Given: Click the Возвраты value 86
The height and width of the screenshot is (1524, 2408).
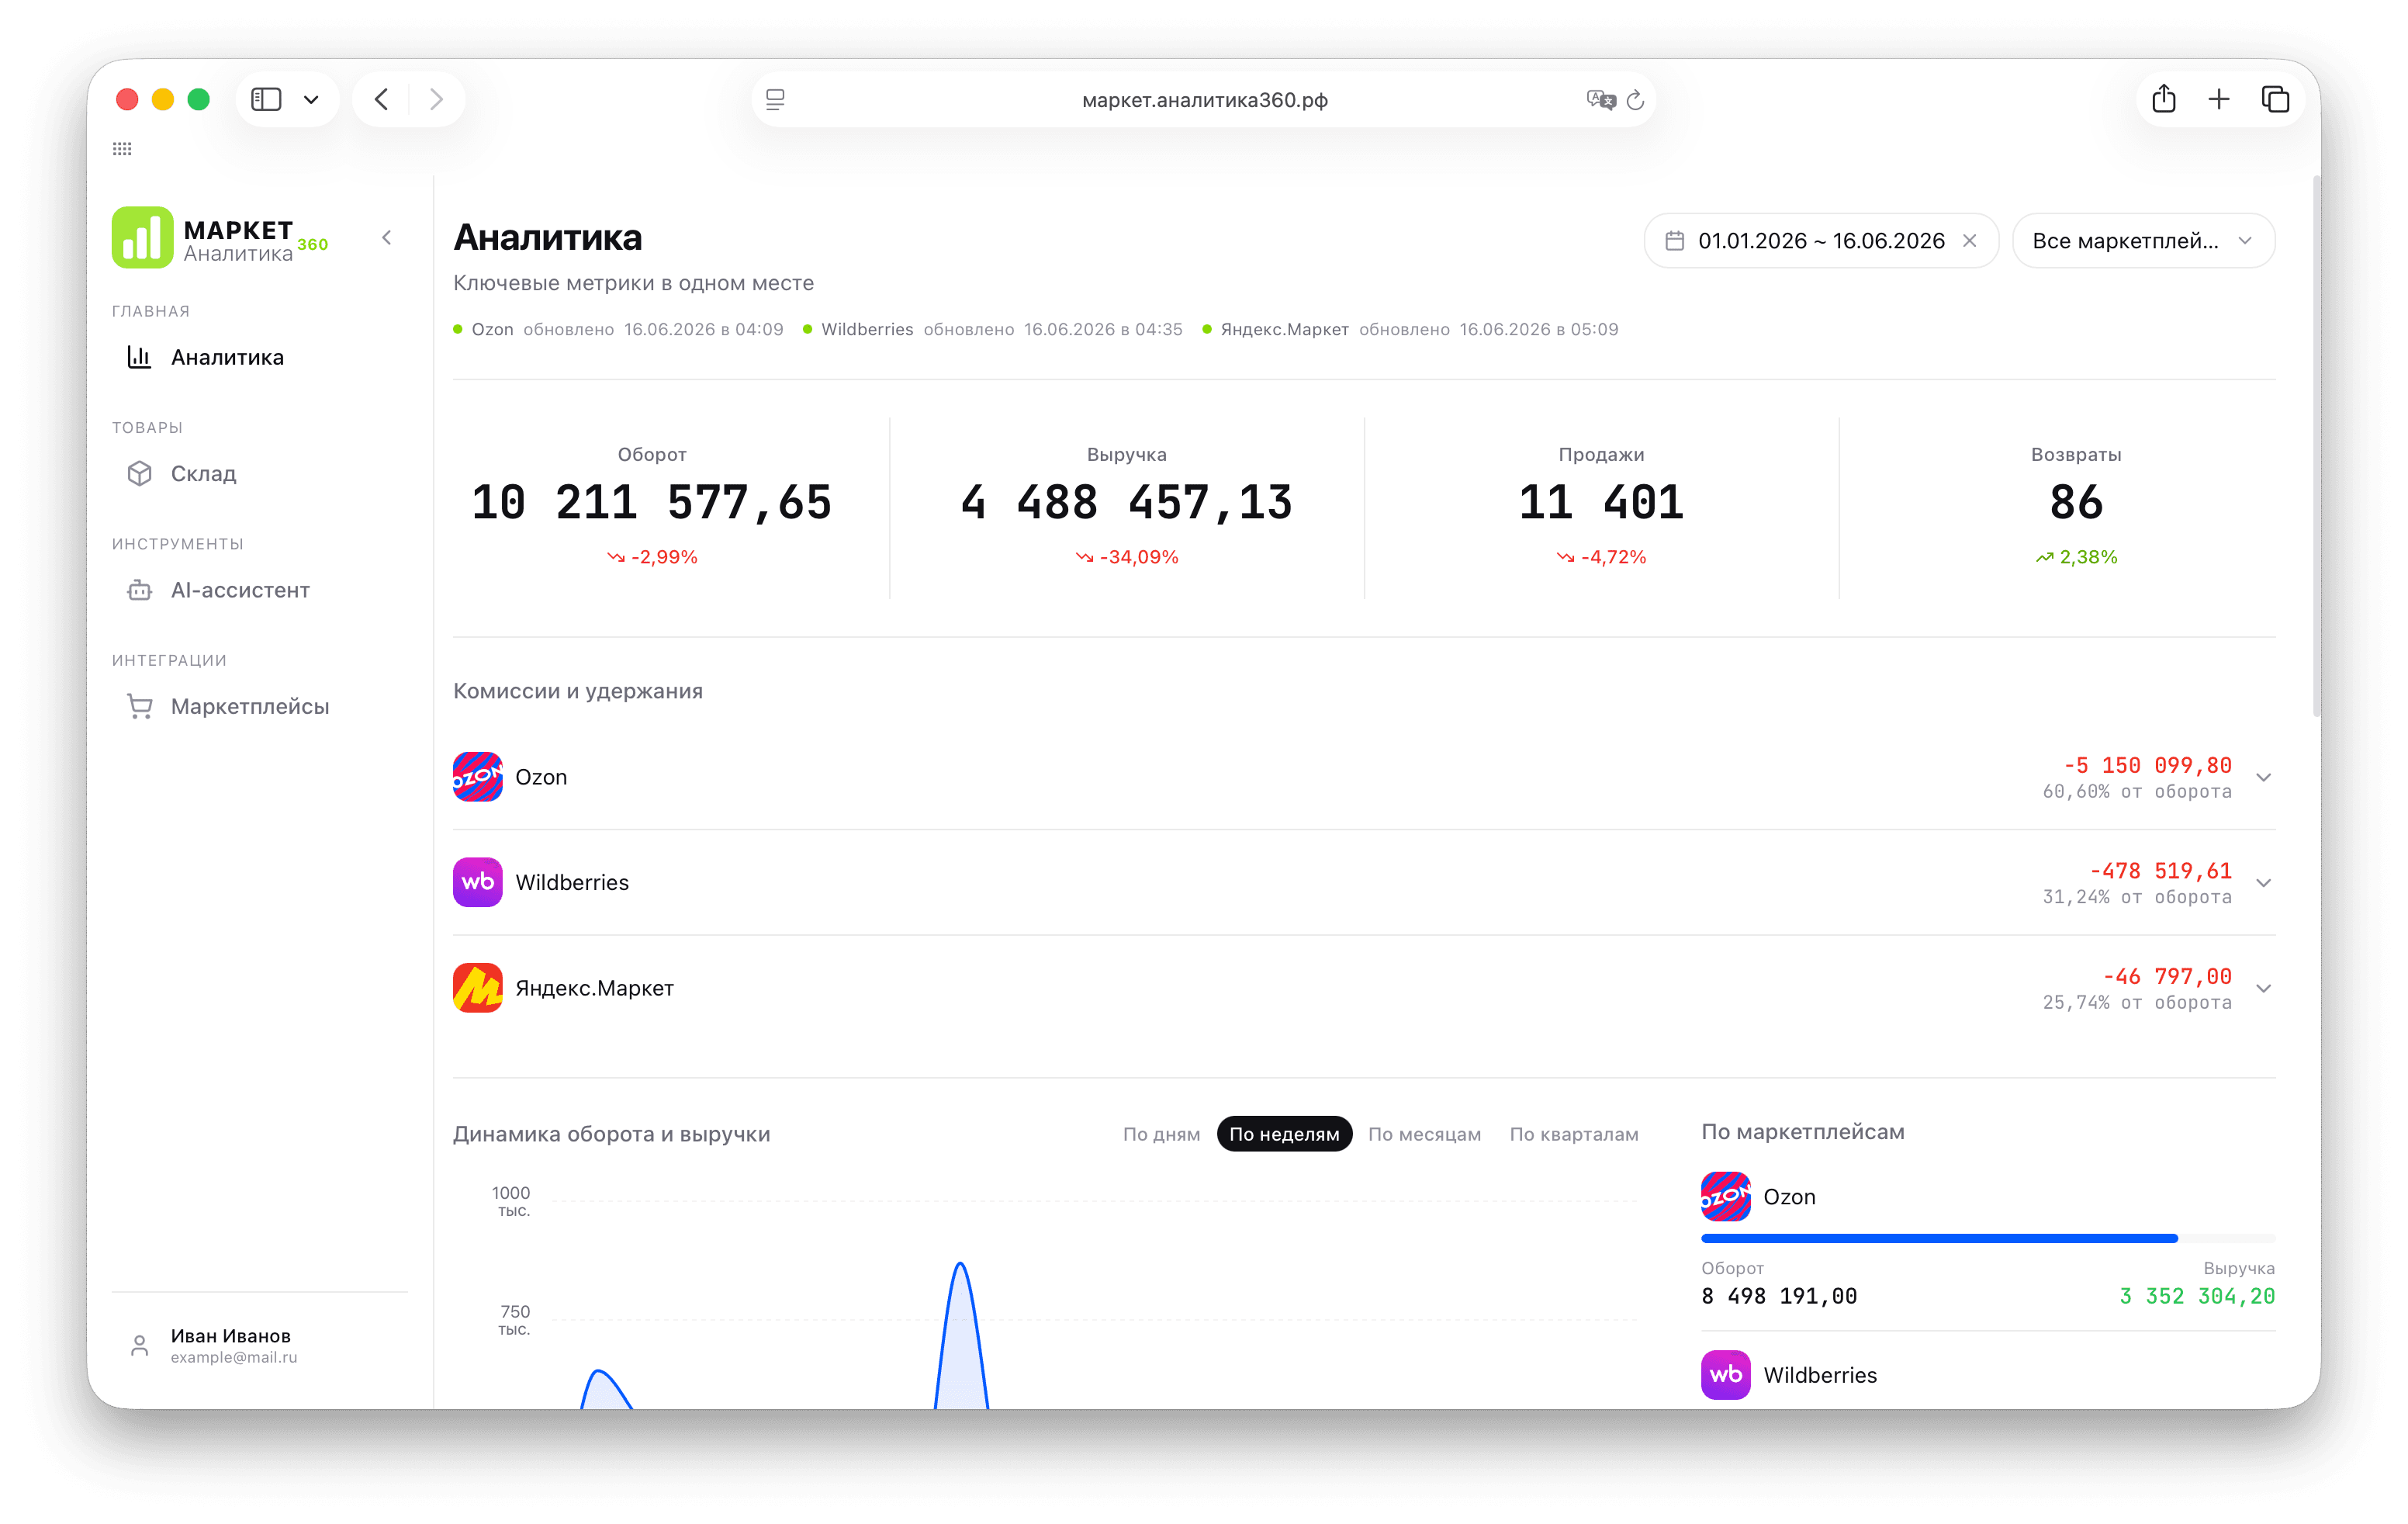Looking at the screenshot, I should (2076, 501).
